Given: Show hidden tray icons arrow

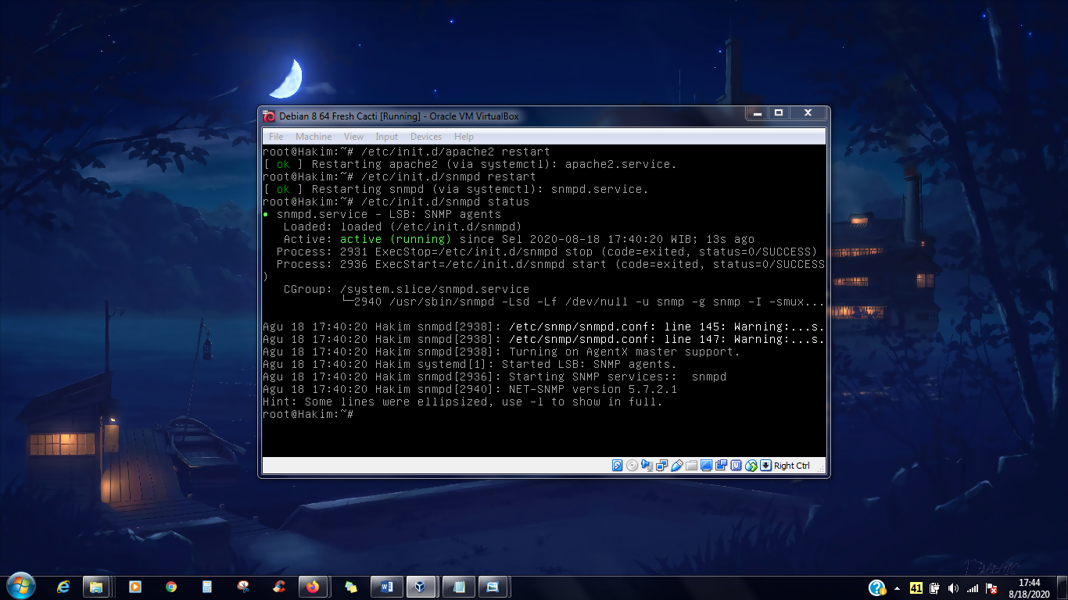Looking at the screenshot, I should pos(897,587).
